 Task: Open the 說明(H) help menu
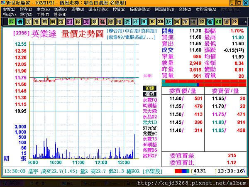click(x=60, y=15)
